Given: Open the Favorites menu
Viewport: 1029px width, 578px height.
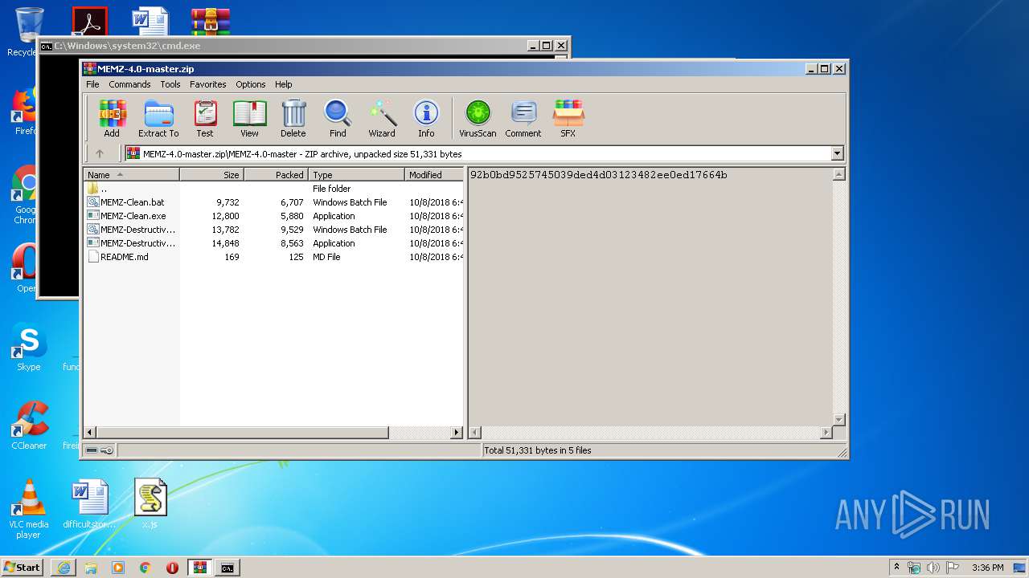Looking at the screenshot, I should pos(207,84).
